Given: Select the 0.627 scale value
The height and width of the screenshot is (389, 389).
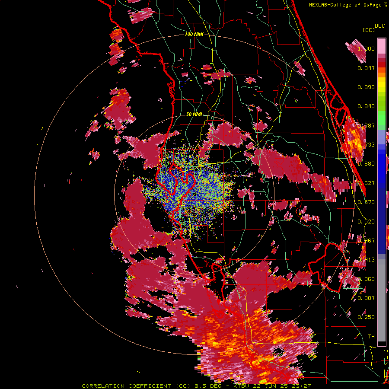Looking at the screenshot, I should click(x=366, y=183).
